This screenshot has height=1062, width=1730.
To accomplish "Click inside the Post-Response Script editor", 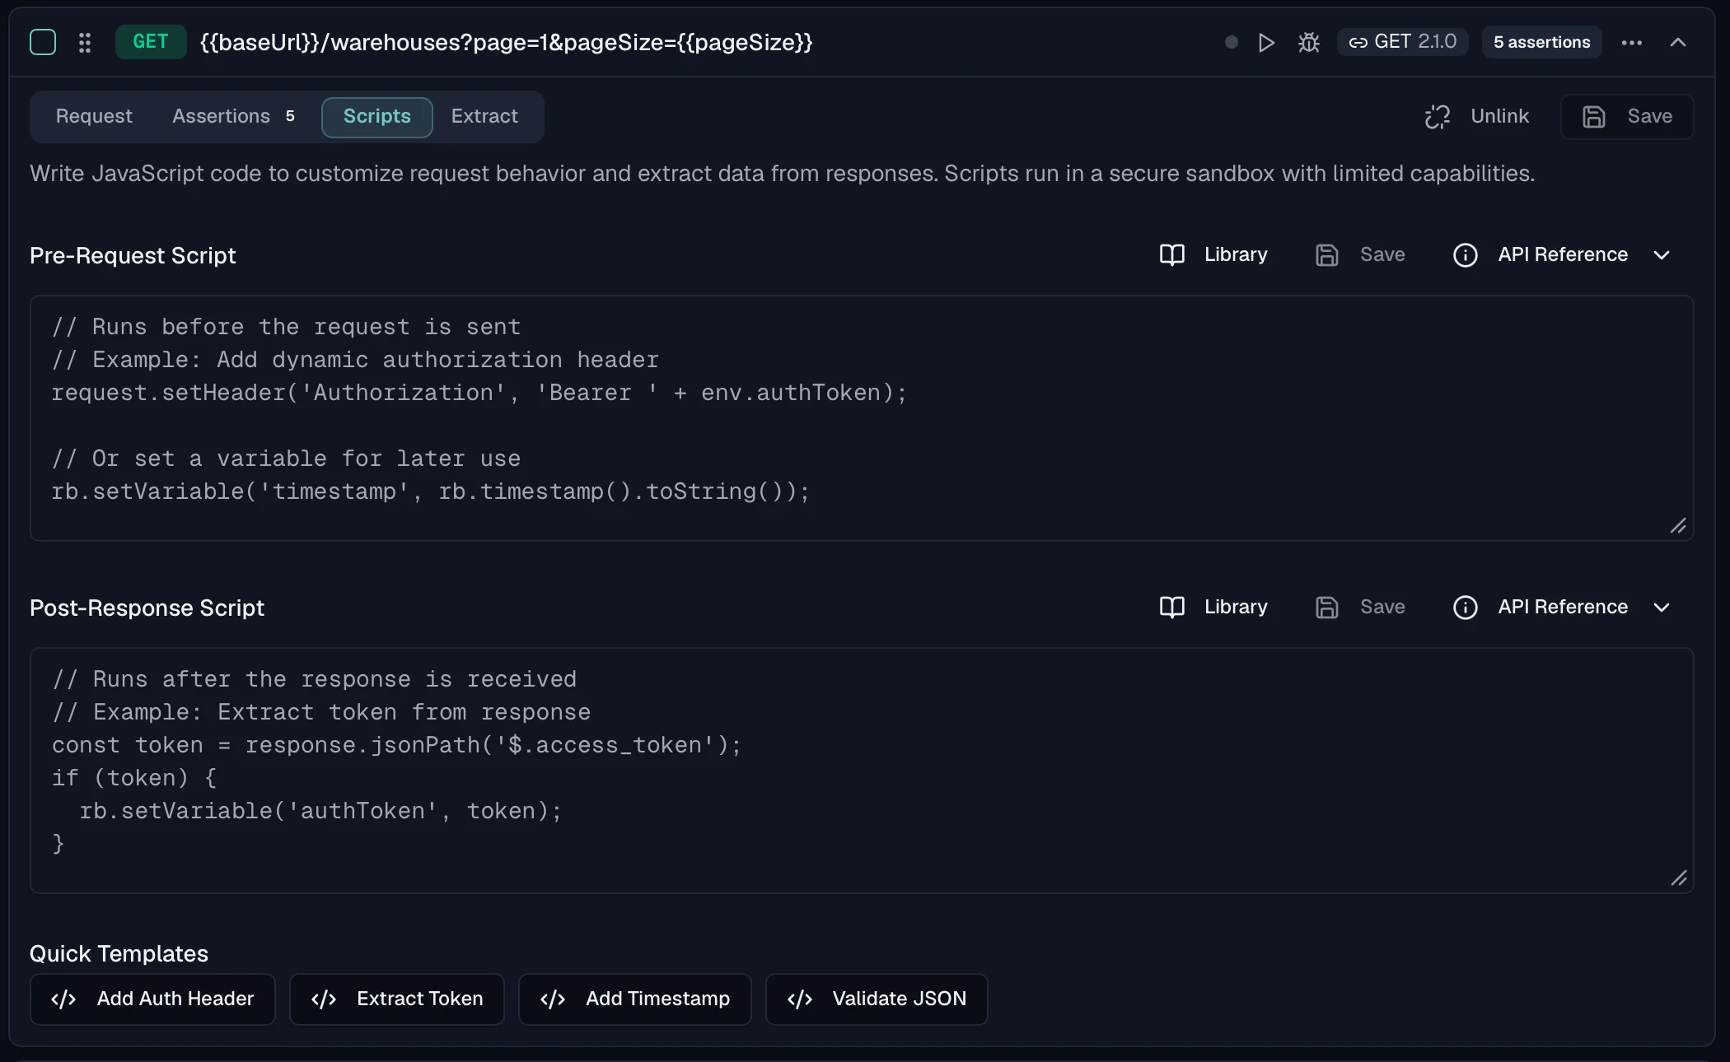I will pos(862,771).
